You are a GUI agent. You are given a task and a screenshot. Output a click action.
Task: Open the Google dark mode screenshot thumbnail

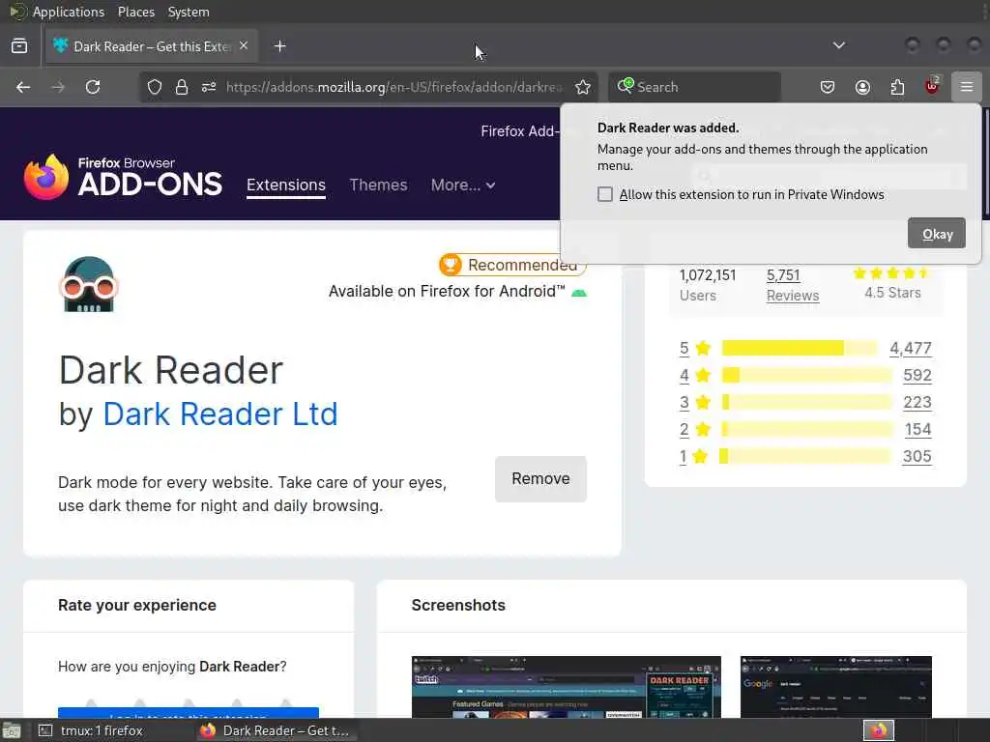836,687
